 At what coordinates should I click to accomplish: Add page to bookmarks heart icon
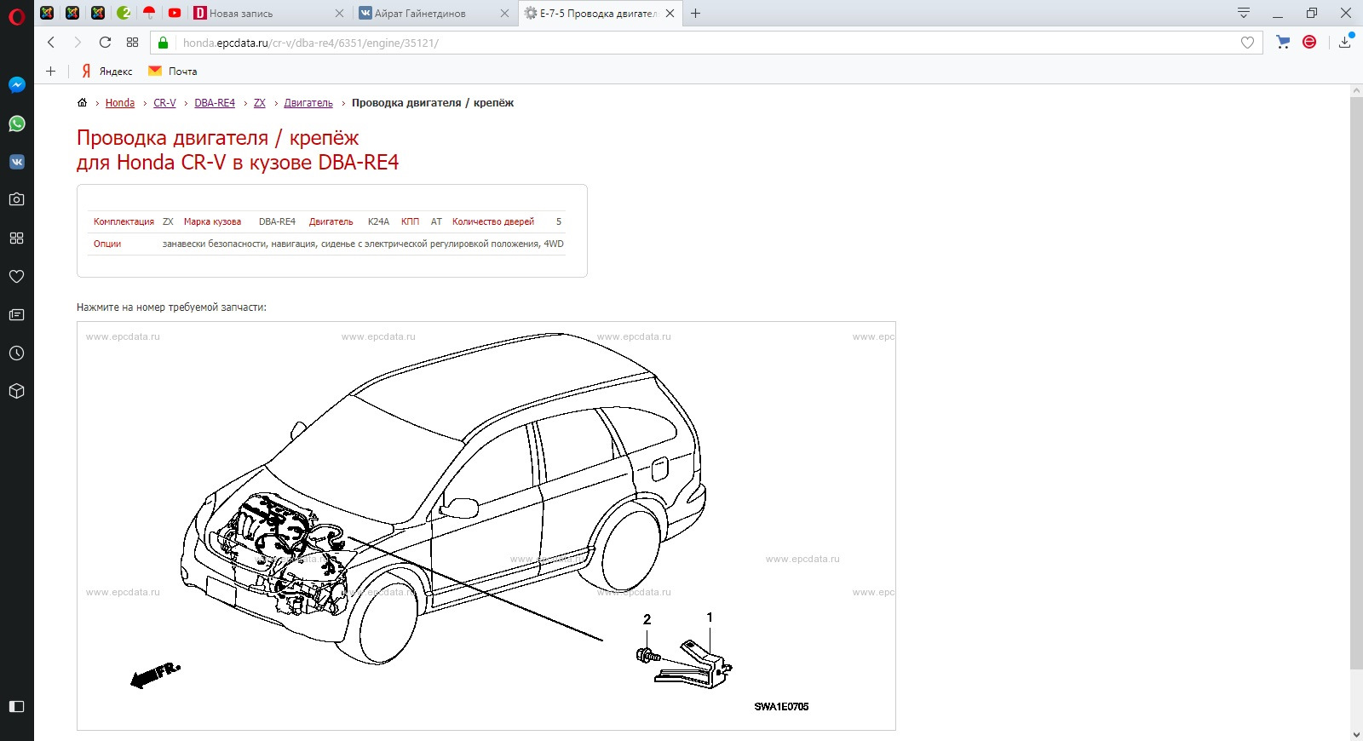[1247, 43]
